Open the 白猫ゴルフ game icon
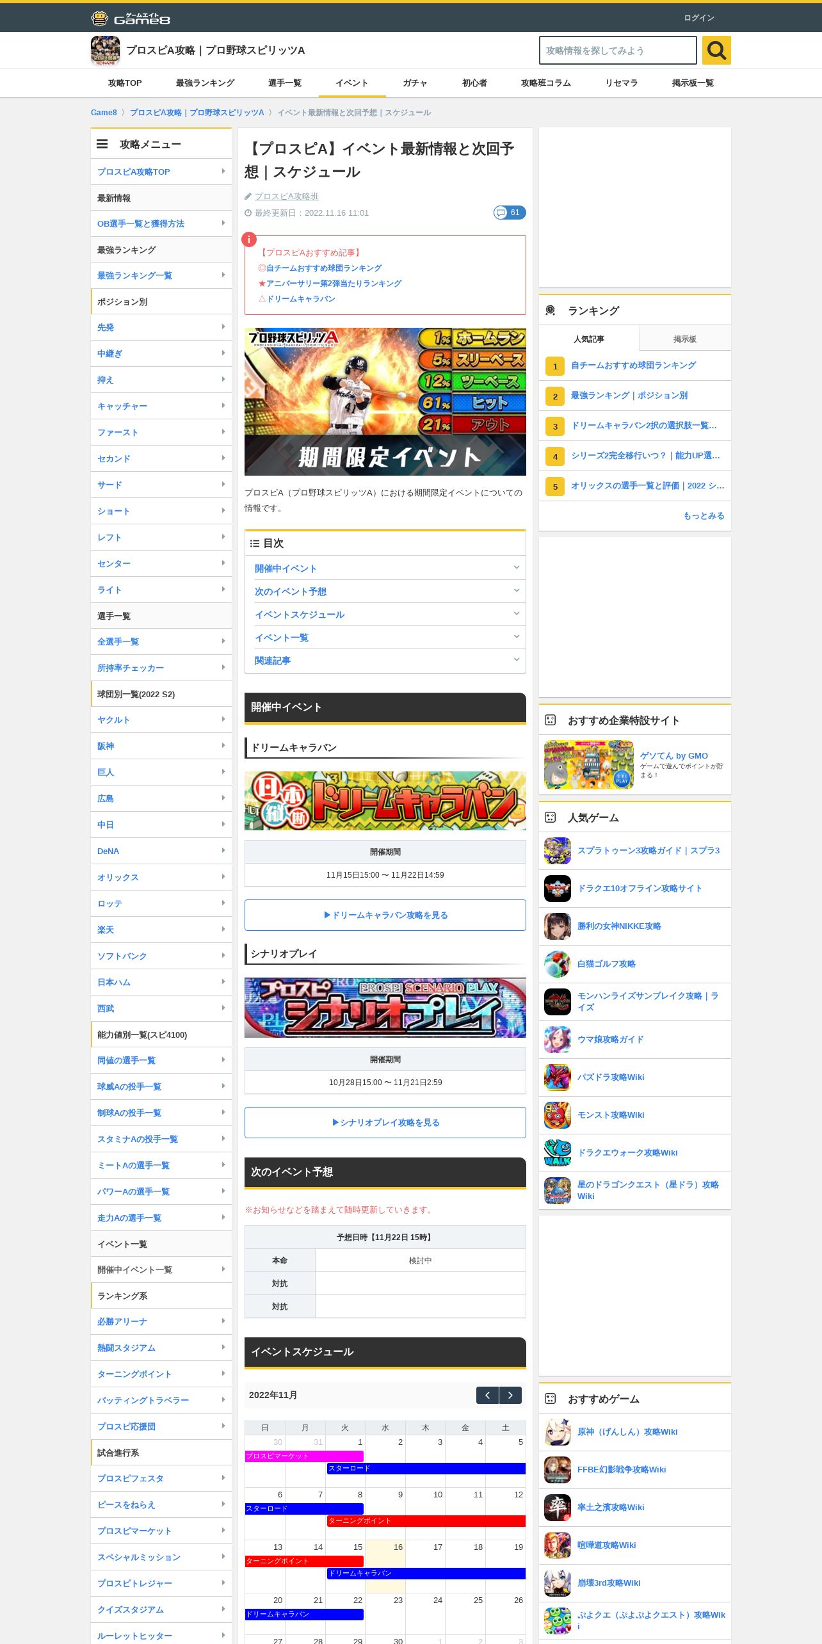The image size is (822, 1644). point(557,964)
